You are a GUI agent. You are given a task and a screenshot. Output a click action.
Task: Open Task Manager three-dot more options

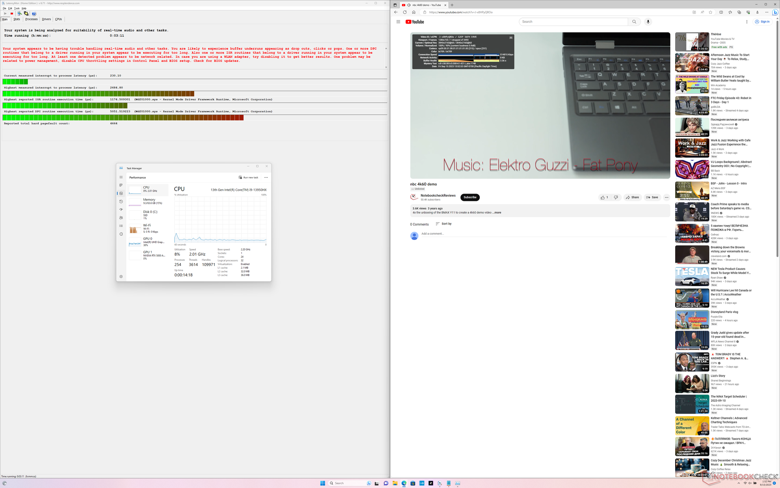266,177
